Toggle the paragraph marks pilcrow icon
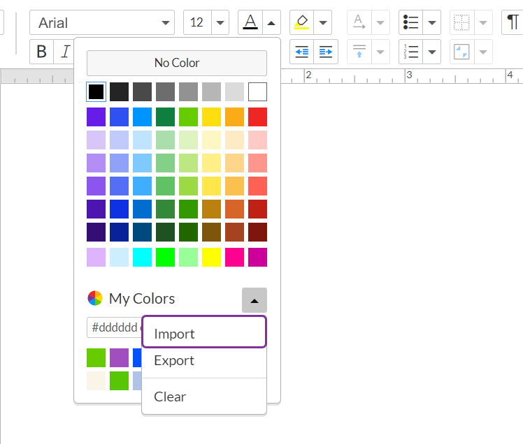This screenshot has width=523, height=444. pyautogui.click(x=513, y=22)
